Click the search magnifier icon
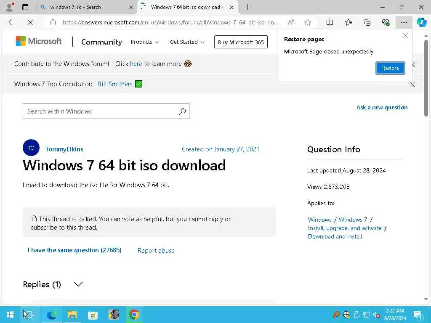This screenshot has width=431, height=323. tap(182, 111)
